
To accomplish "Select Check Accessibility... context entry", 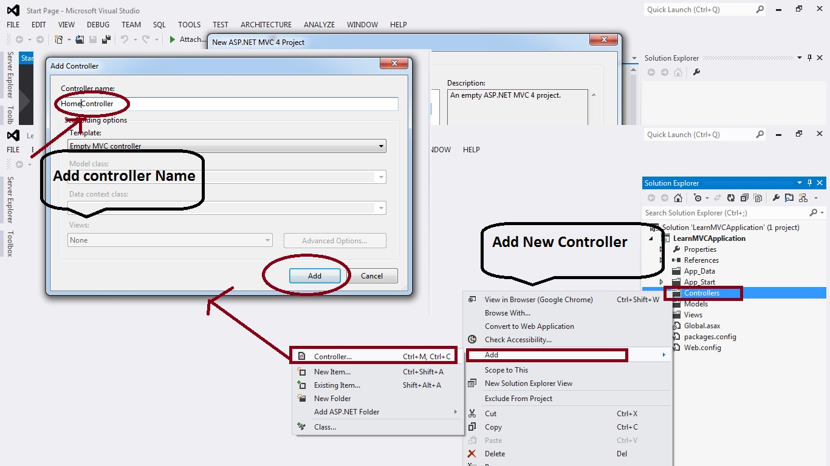I will coord(568,340).
